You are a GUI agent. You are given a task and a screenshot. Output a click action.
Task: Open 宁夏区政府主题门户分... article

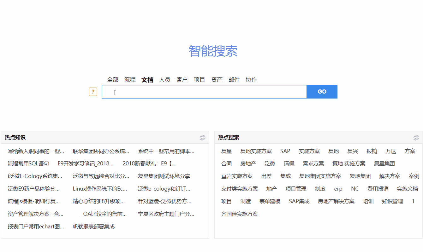pos(166,214)
